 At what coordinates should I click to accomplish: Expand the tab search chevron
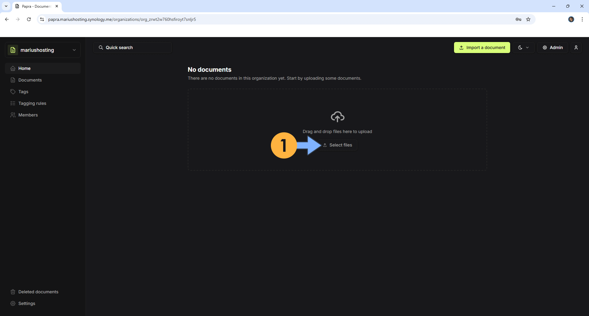coord(6,6)
